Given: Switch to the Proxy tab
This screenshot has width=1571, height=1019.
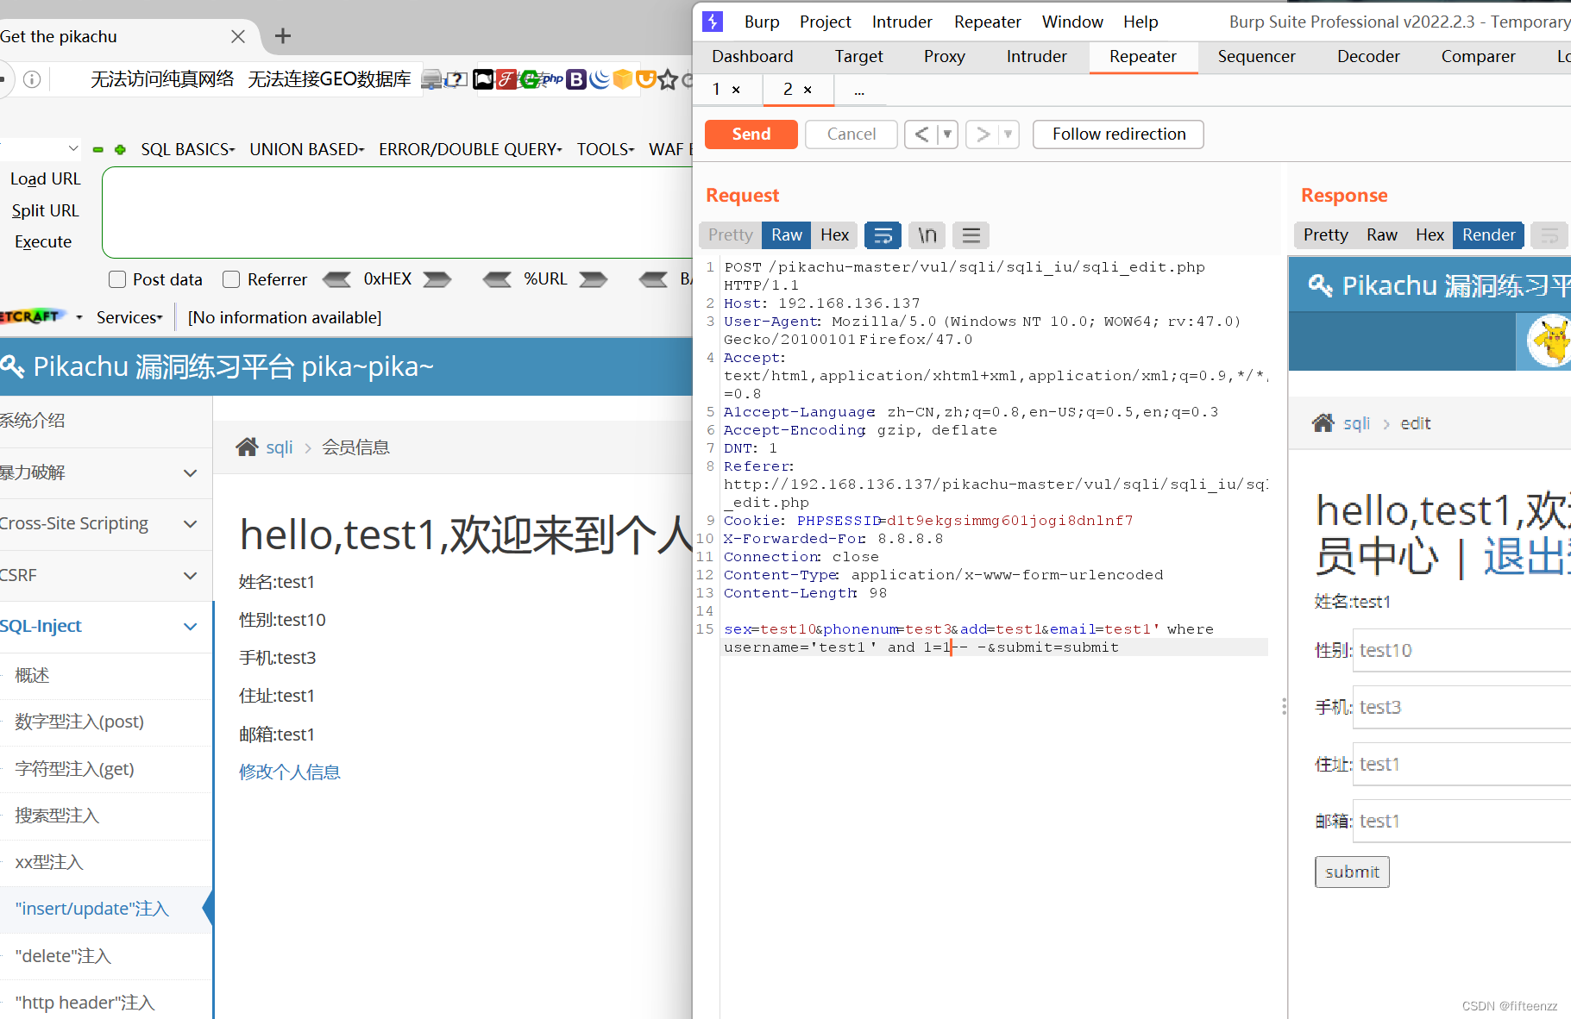Looking at the screenshot, I should pyautogui.click(x=944, y=56).
